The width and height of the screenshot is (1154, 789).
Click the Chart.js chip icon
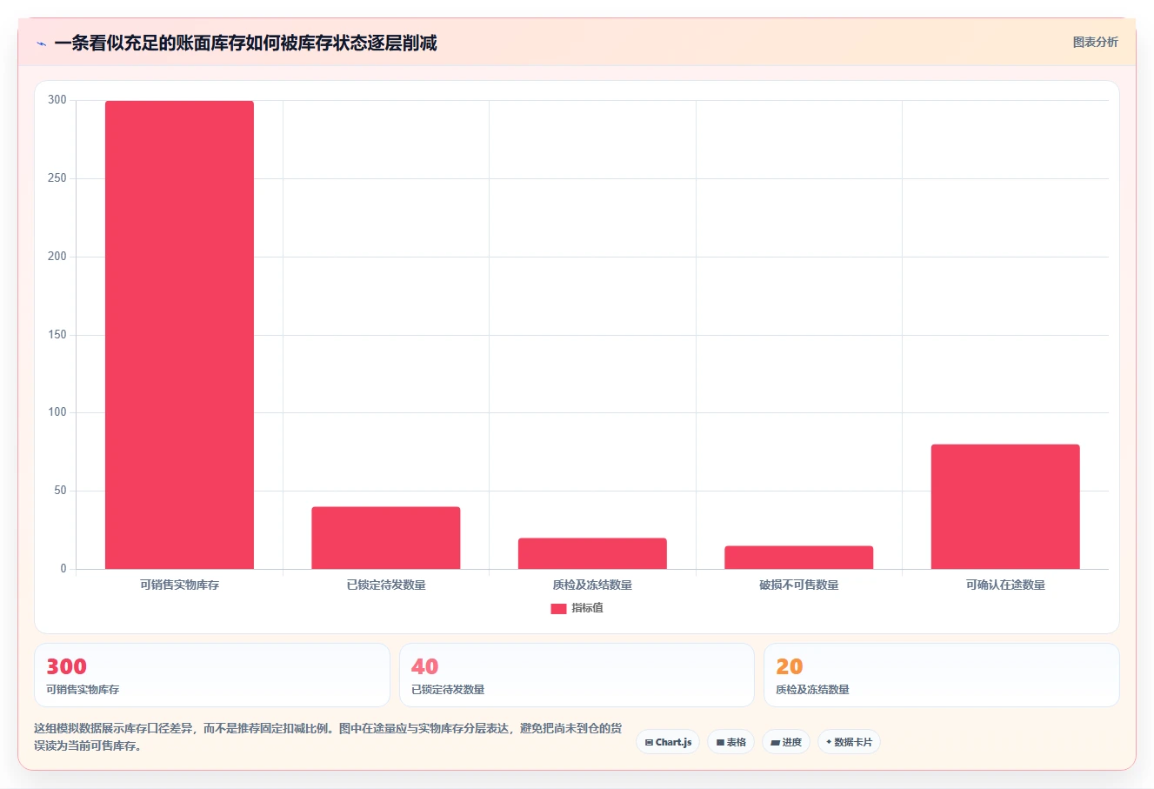click(649, 743)
